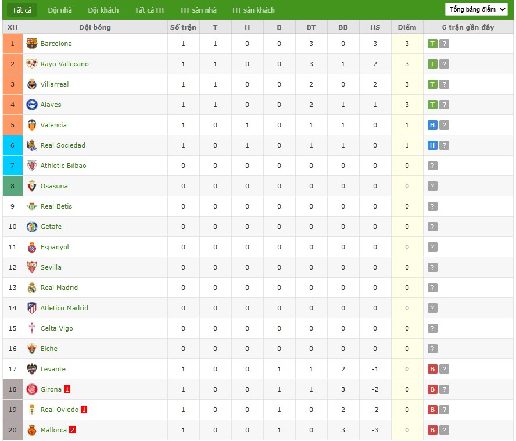Switch to HT sân khách tab
Viewport: 516px width, 441px height.
click(253, 10)
